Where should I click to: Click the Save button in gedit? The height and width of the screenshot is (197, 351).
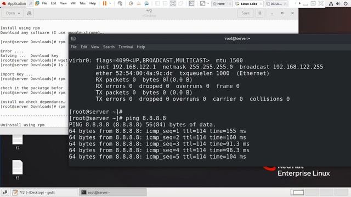(245, 13)
